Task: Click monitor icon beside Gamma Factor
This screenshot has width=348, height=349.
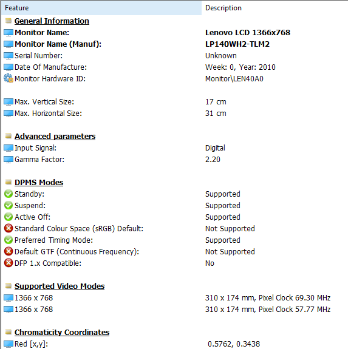Action: tap(9, 160)
